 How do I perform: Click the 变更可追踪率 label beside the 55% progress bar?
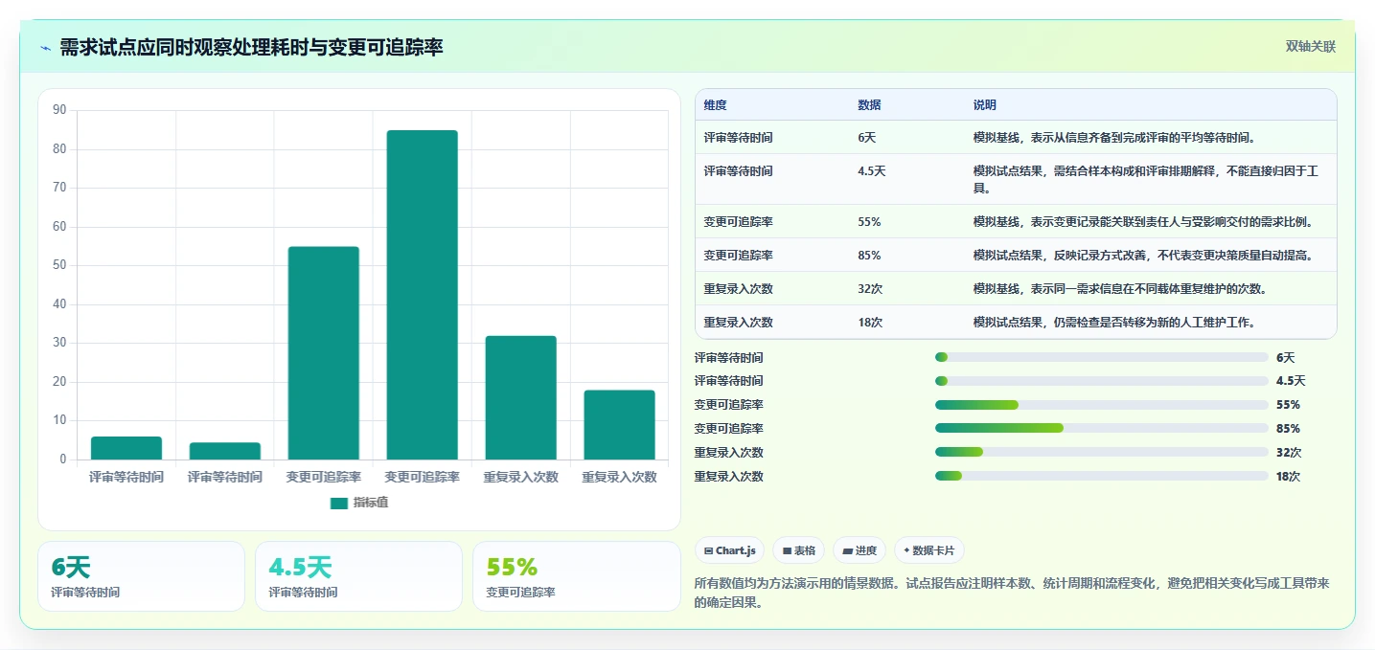pyautogui.click(x=729, y=405)
